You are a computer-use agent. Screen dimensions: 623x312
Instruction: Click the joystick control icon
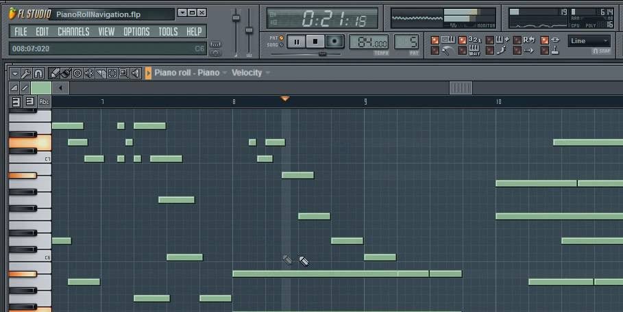pos(555,51)
